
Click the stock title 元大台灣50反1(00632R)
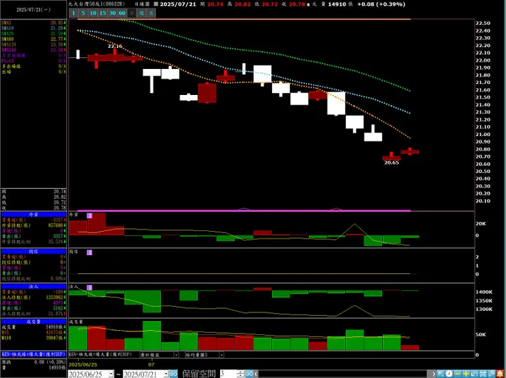(97, 4)
